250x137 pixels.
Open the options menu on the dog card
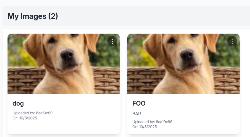[112, 41]
